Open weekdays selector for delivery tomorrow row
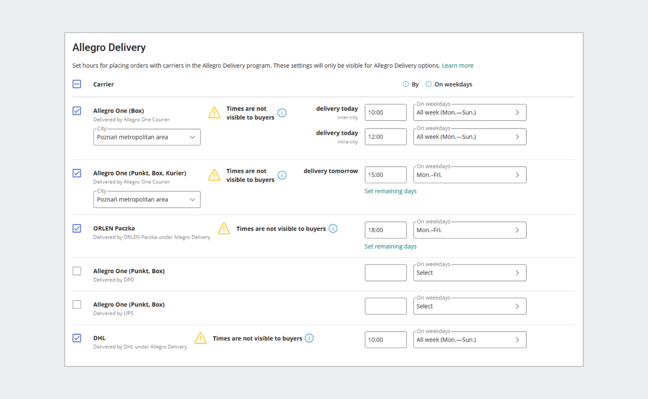Screen dimensions: 648x399 pyautogui.click(x=470, y=175)
